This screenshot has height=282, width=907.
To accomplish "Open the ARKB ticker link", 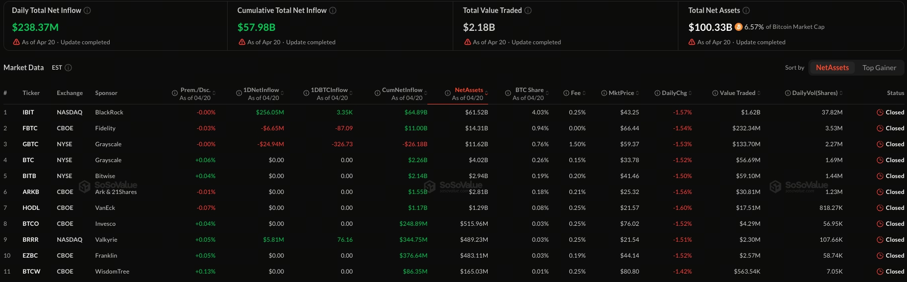I will 31,192.
